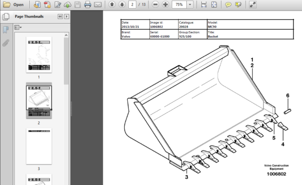
Task: Click the email envelope icon
Action: (x=98, y=5)
